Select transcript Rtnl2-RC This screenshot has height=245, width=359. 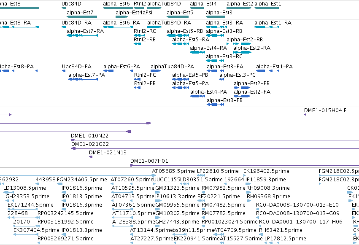pyautogui.click(x=145, y=31)
